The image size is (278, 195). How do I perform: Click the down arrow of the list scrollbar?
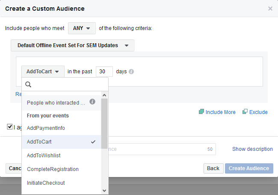click(105, 190)
